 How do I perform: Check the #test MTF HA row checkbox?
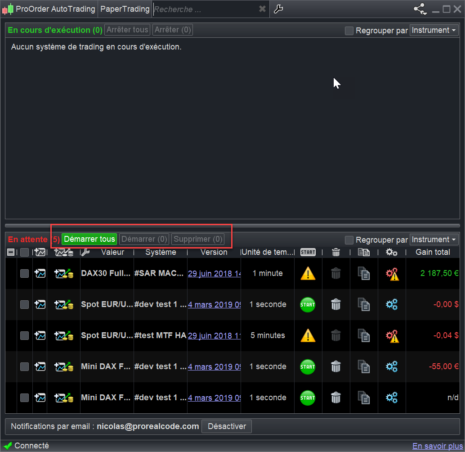coord(24,335)
